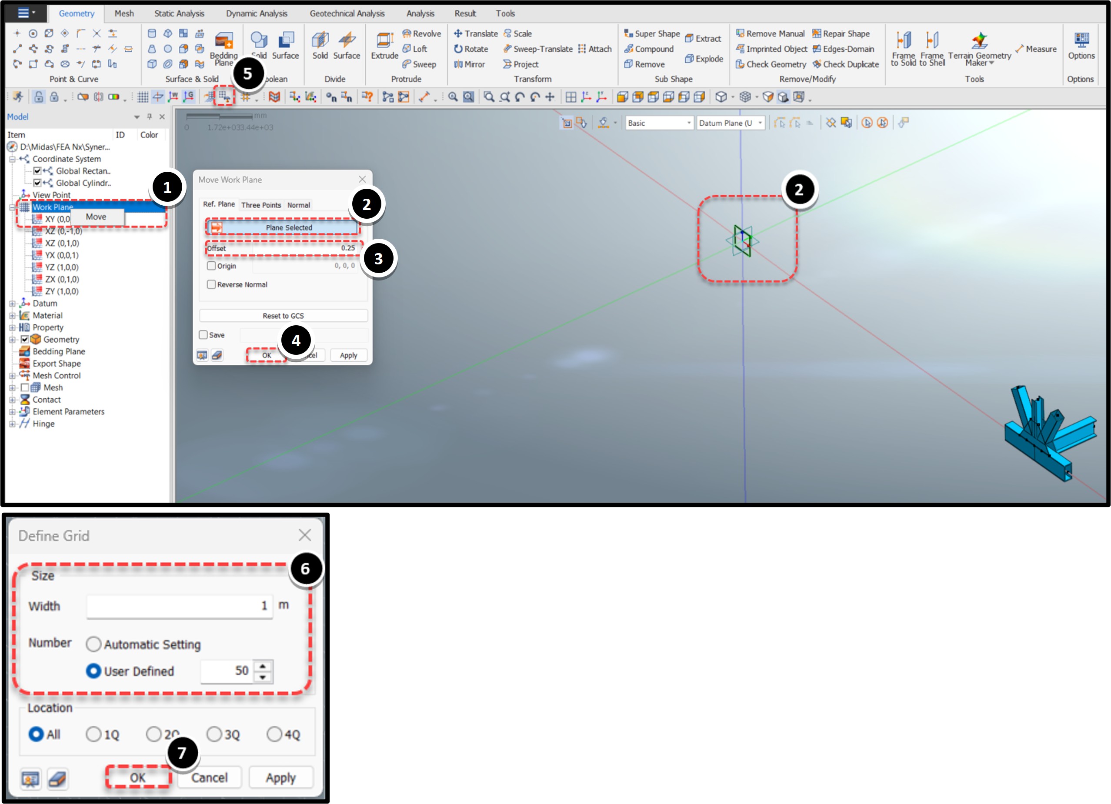Switch to the Mesh ribbon tab
The image size is (1111, 804).
pos(124,13)
